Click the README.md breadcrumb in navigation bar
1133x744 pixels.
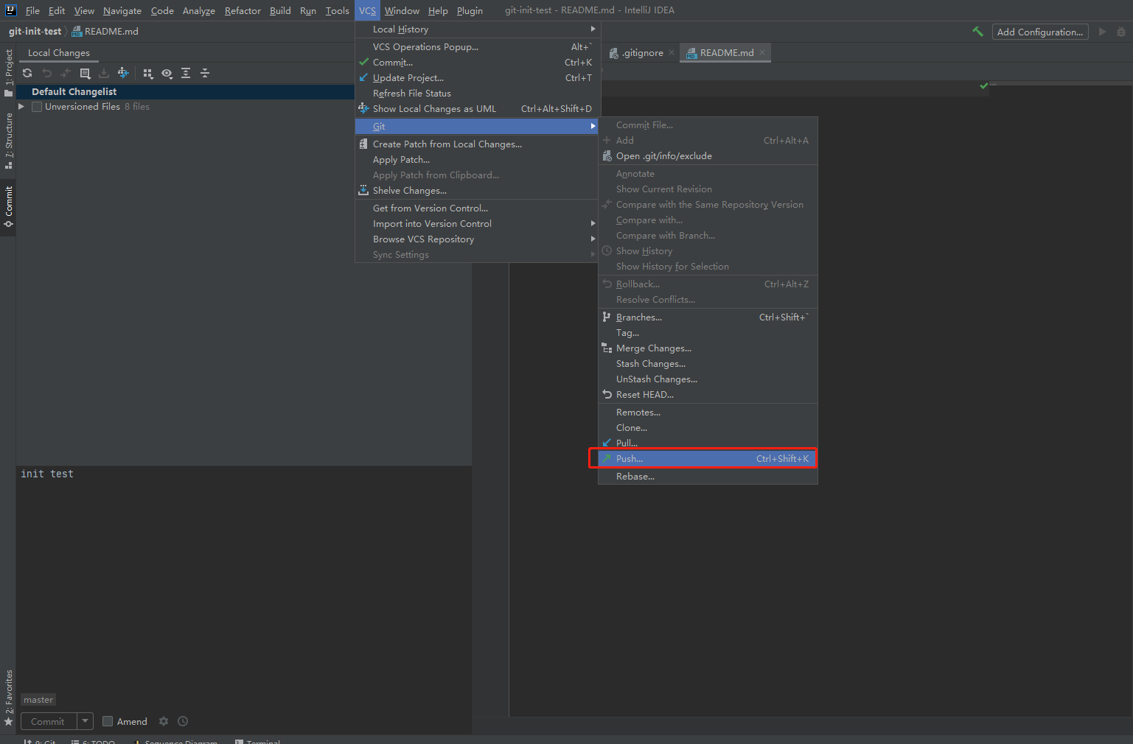point(105,32)
